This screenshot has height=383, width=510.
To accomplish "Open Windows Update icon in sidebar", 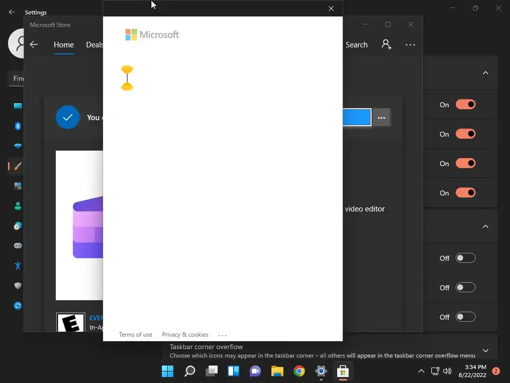I will (x=18, y=306).
